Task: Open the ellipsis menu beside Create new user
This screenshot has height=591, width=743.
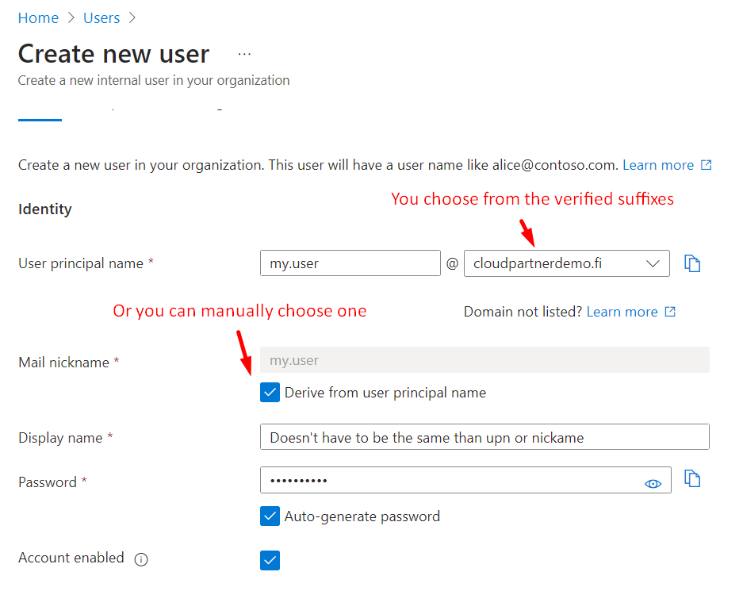Action: tap(244, 54)
